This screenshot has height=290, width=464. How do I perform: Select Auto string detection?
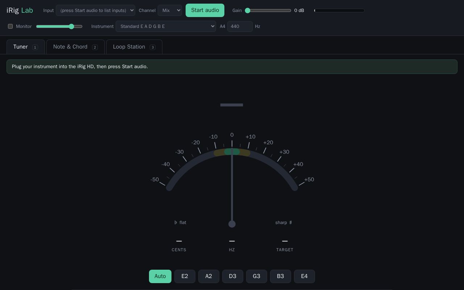coord(160,276)
